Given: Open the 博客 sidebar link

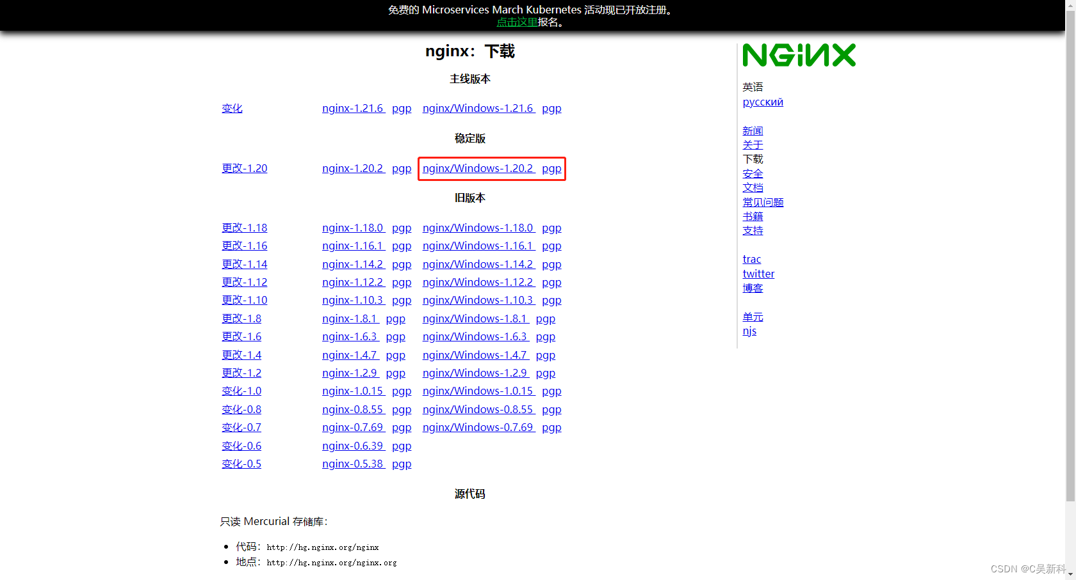Looking at the screenshot, I should coord(753,288).
